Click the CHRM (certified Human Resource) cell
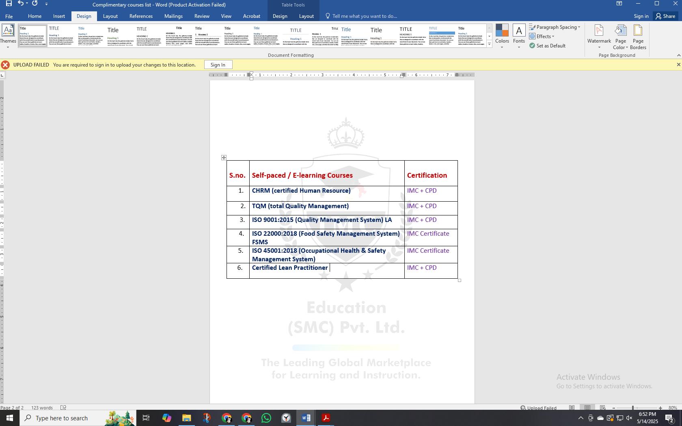 tap(327, 194)
